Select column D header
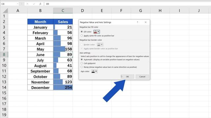Screen dimensions: 211x118 point(82,10)
